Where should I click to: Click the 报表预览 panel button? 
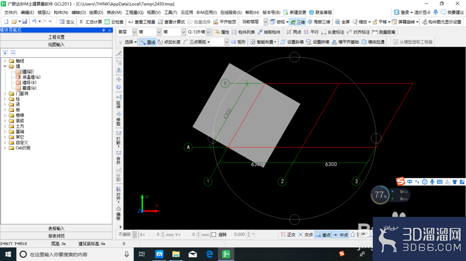(x=56, y=236)
